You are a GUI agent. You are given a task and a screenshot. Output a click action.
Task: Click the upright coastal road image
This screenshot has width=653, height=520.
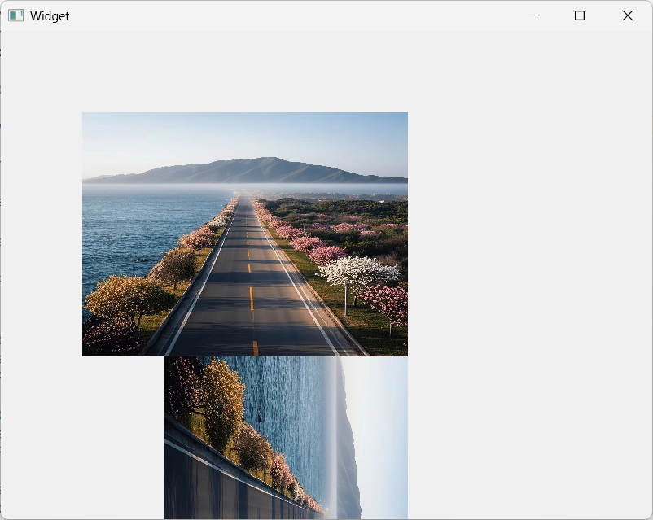coord(245,234)
